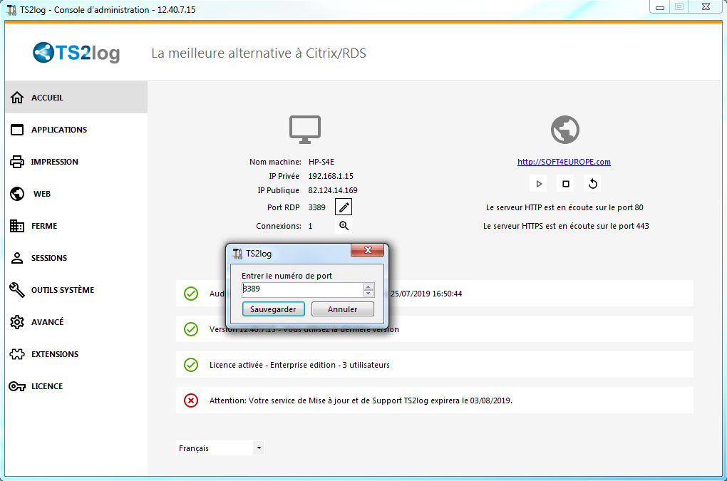Click the Applications window icon

pyautogui.click(x=17, y=130)
